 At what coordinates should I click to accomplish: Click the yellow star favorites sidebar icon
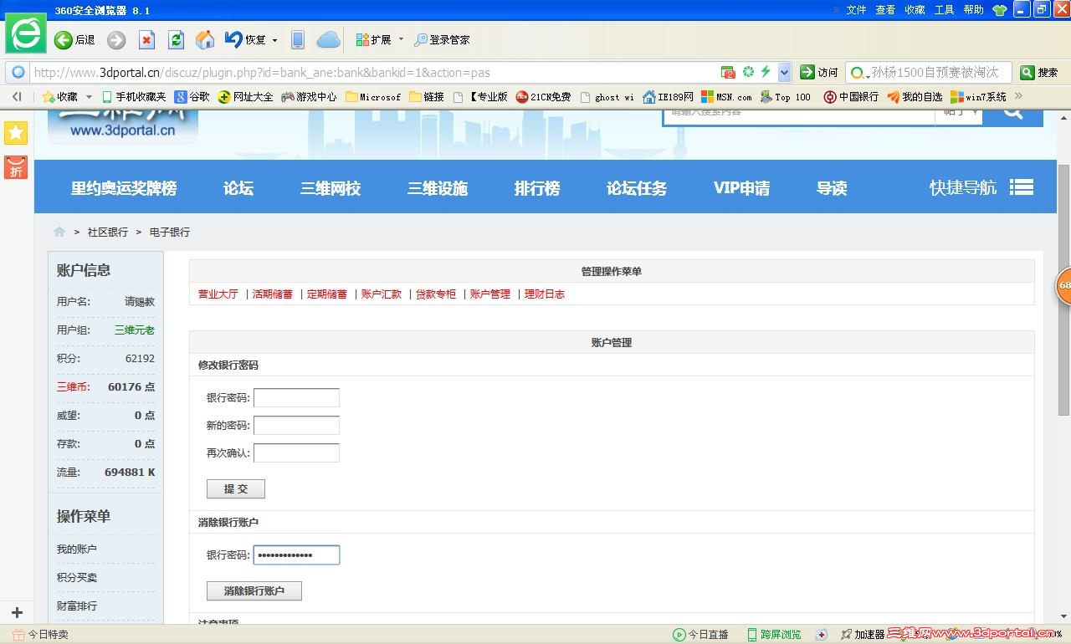click(16, 133)
